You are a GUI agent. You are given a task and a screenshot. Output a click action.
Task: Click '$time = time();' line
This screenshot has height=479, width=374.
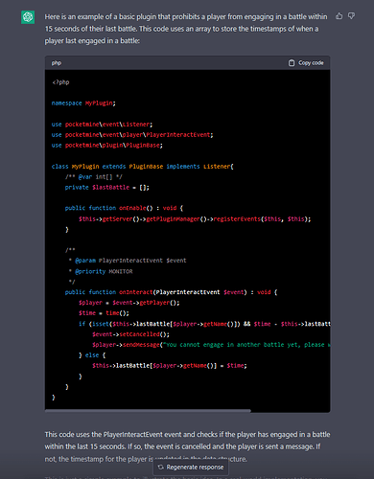tap(104, 313)
